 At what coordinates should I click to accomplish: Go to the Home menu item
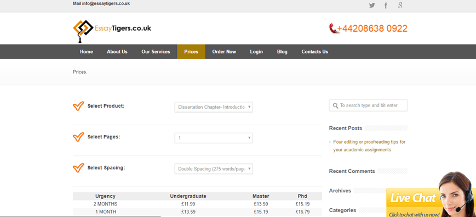[x=87, y=52]
